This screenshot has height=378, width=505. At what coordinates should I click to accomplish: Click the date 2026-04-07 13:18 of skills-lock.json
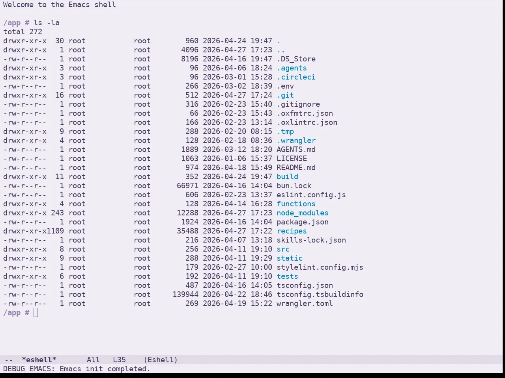[x=238, y=240]
